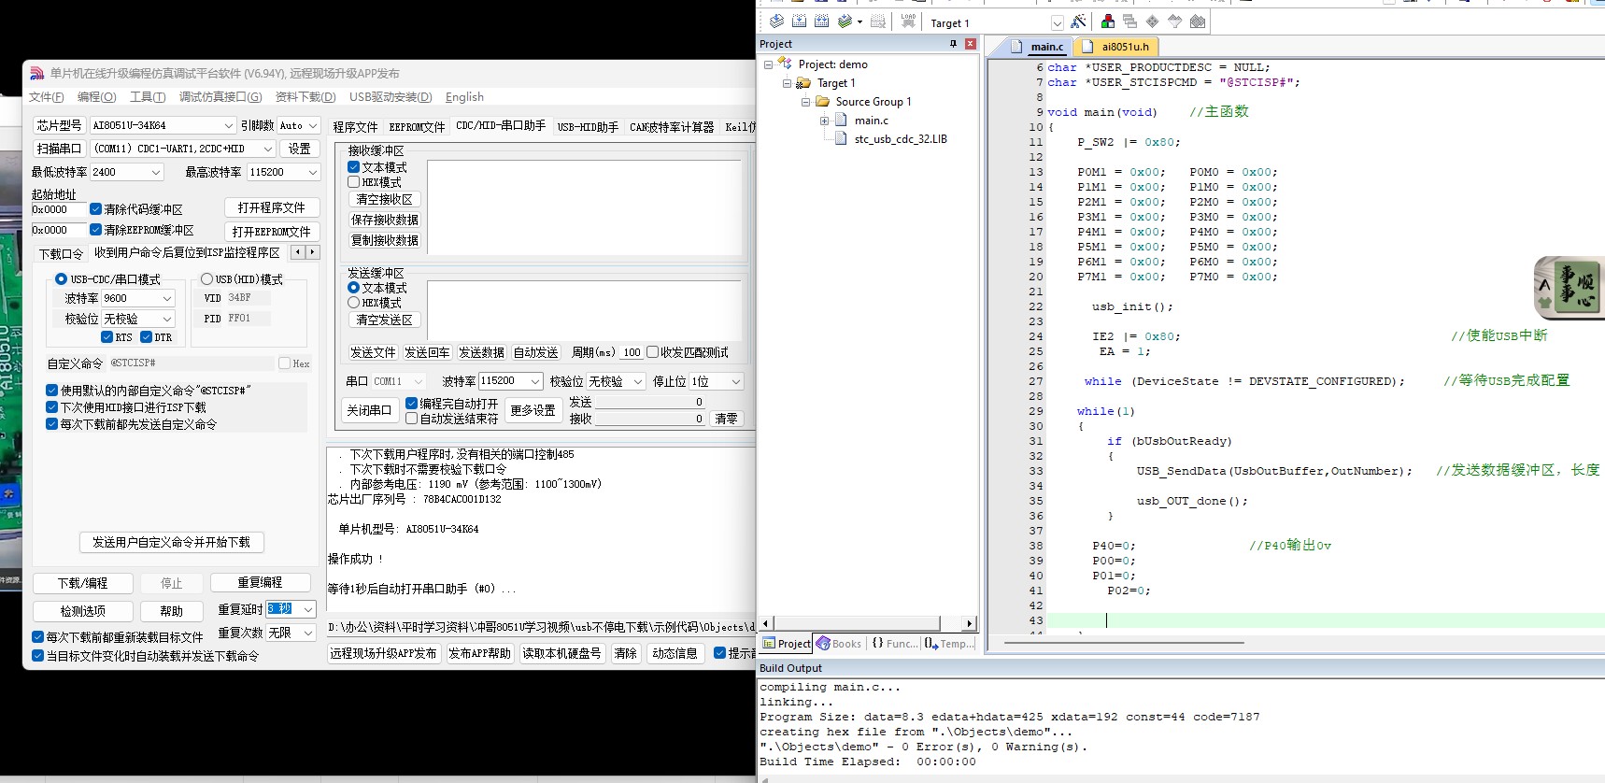Close the Keil Project panel with red X
Image resolution: width=1605 pixels, height=783 pixels.
[971, 44]
